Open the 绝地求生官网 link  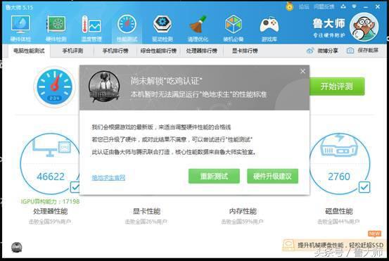pos(108,177)
